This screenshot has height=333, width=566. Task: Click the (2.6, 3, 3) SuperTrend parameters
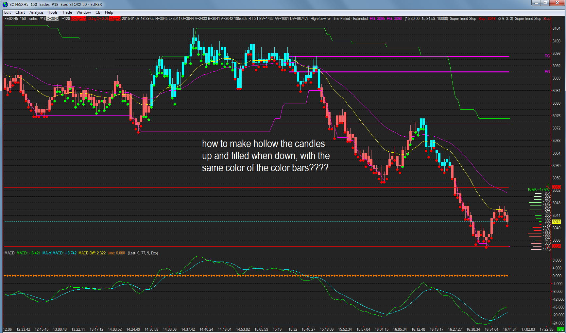506,19
